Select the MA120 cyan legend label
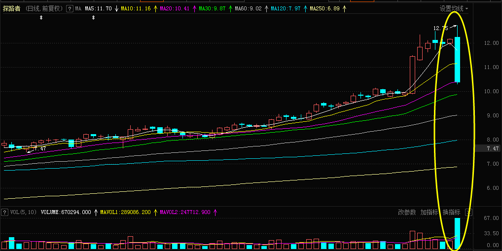 [287, 9]
